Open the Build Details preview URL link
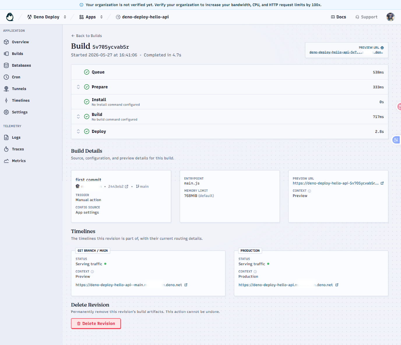Viewport: 401px width, 345px height. [336, 183]
